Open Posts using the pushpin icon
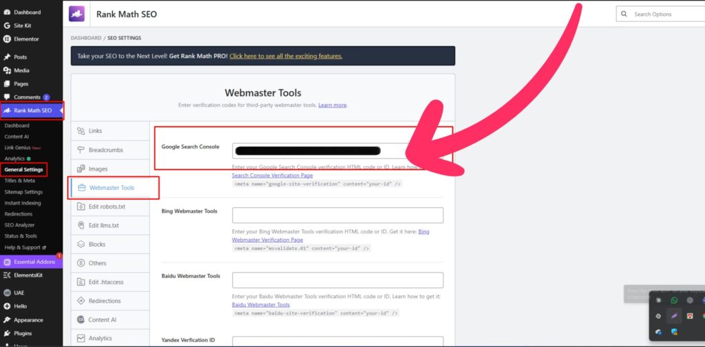705x347 pixels. pos(7,57)
